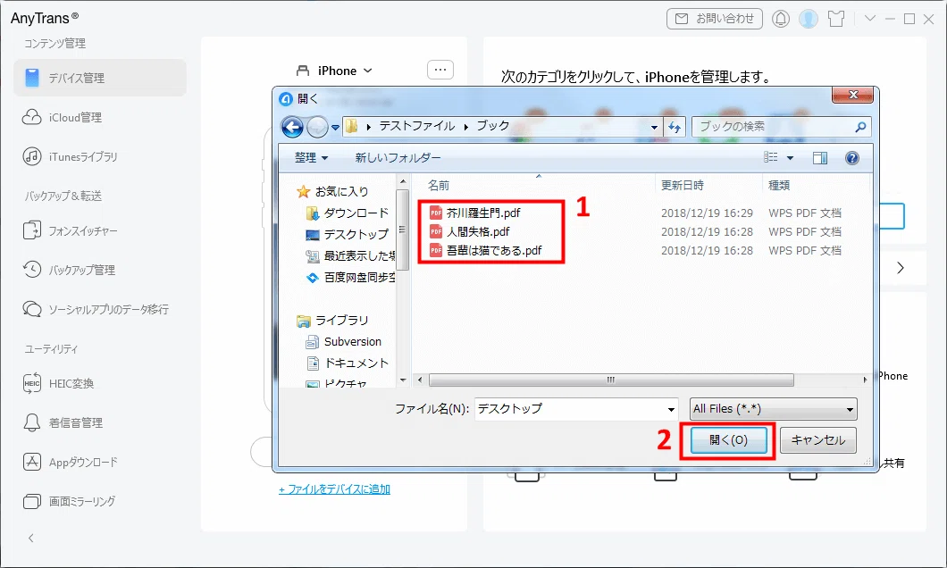
Task: Toggle the preview pane icon
Action: tap(820, 158)
